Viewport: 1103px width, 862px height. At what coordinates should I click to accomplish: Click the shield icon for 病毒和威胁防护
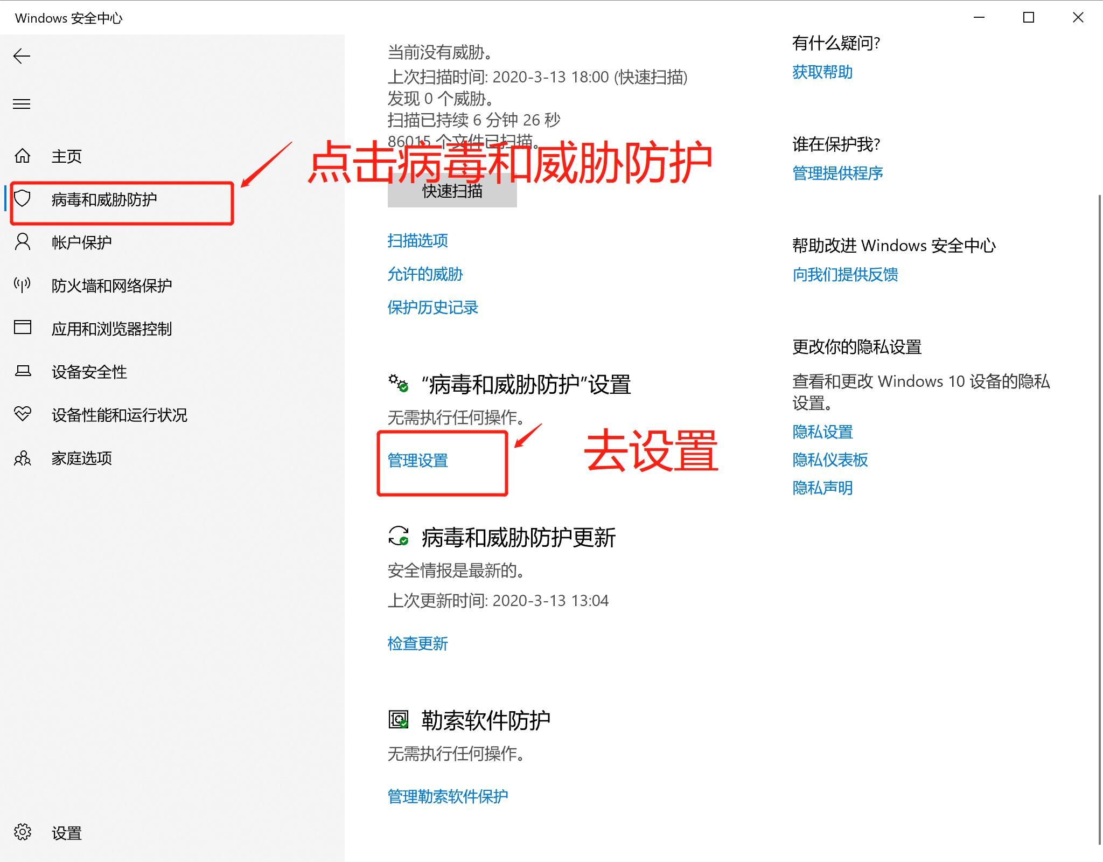point(22,198)
